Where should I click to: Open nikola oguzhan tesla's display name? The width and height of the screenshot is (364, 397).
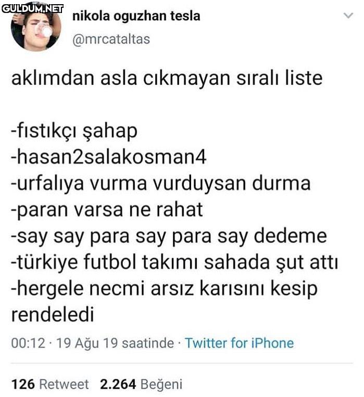coord(136,16)
